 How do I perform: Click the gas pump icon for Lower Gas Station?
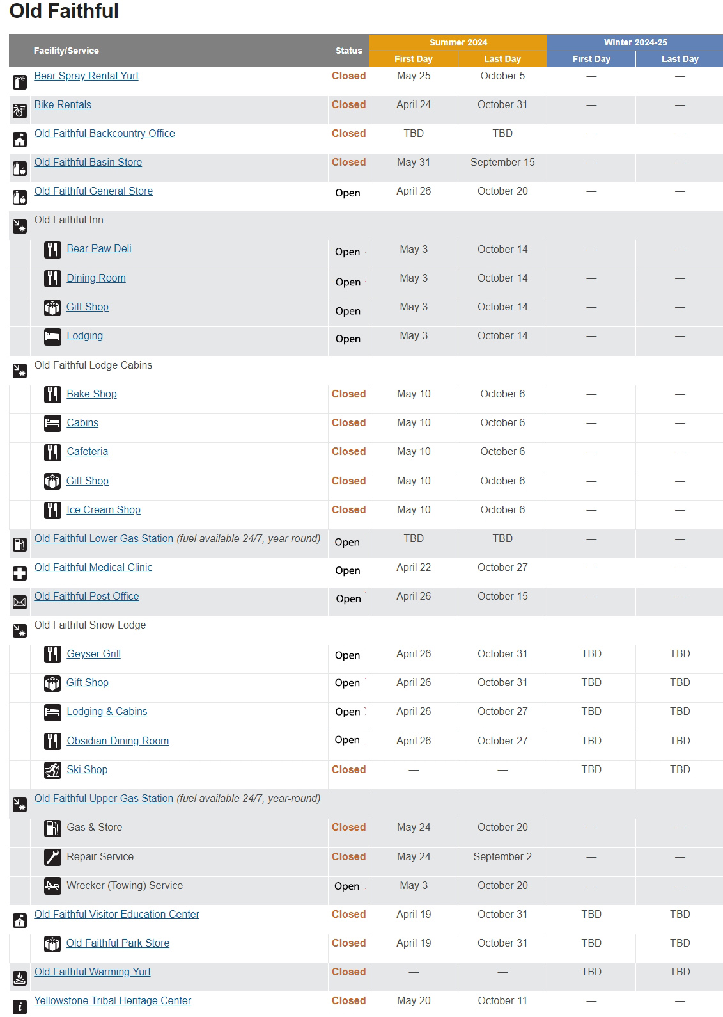(20, 545)
